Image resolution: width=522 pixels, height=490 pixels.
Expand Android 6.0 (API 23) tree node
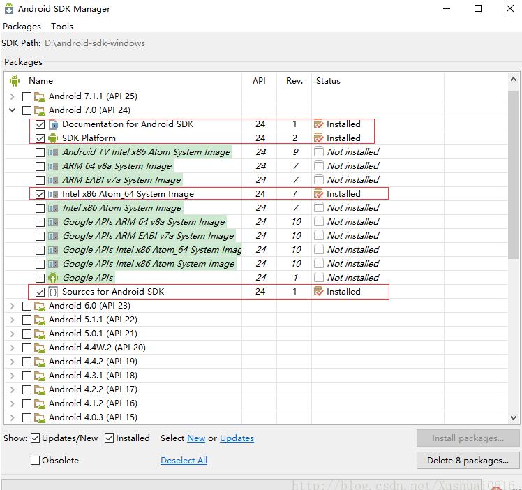13,306
